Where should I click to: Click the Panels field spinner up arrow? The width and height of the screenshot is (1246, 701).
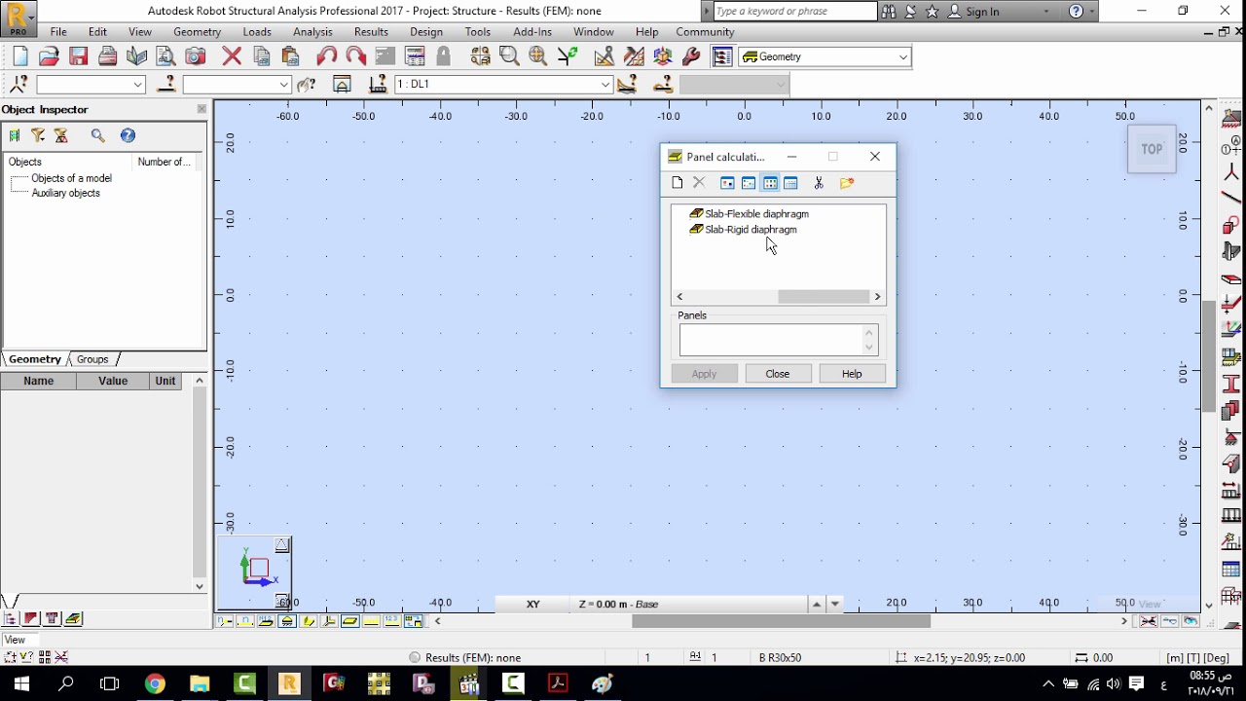(x=869, y=332)
